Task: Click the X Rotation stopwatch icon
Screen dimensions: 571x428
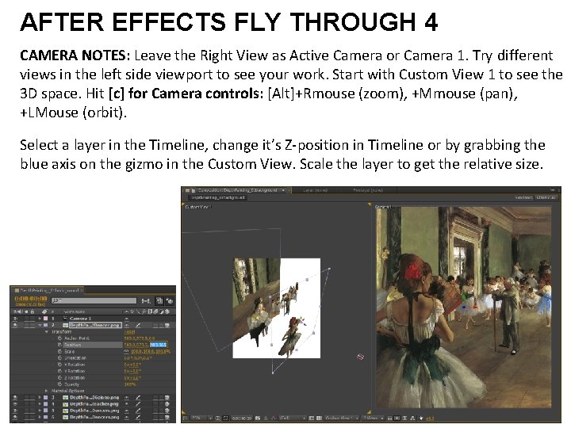Action: [59, 365]
